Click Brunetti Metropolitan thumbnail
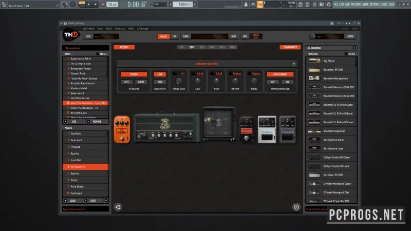 (x=314, y=79)
